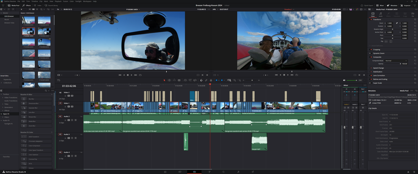Toggle zoom X Y link icon

point(397,23)
